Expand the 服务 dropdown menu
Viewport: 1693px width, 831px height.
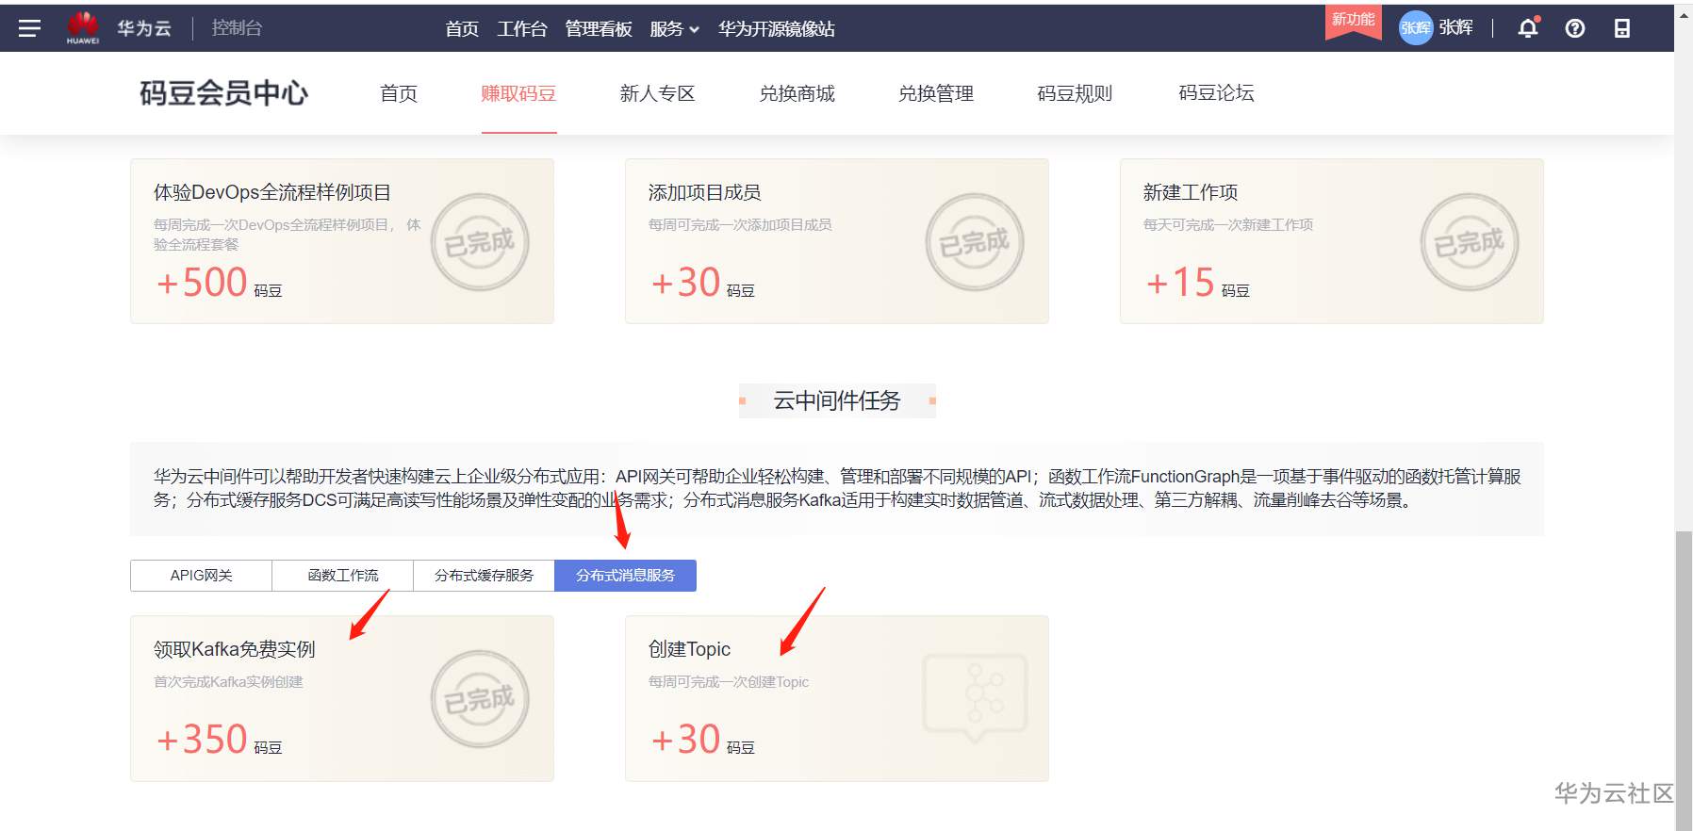(674, 29)
